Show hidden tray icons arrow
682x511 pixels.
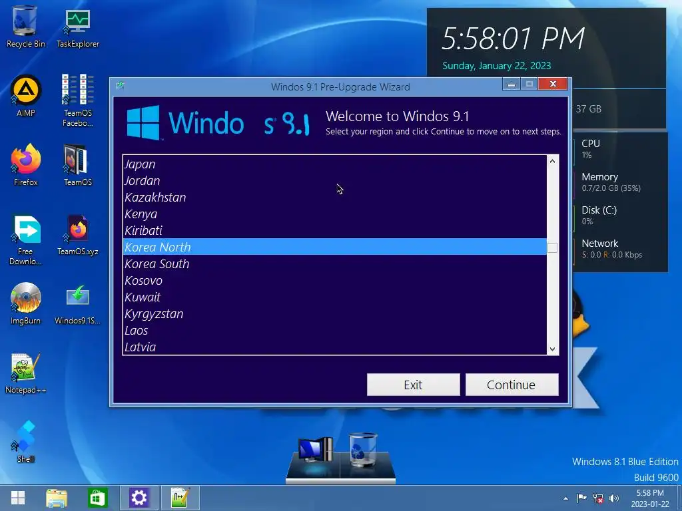[x=565, y=498]
